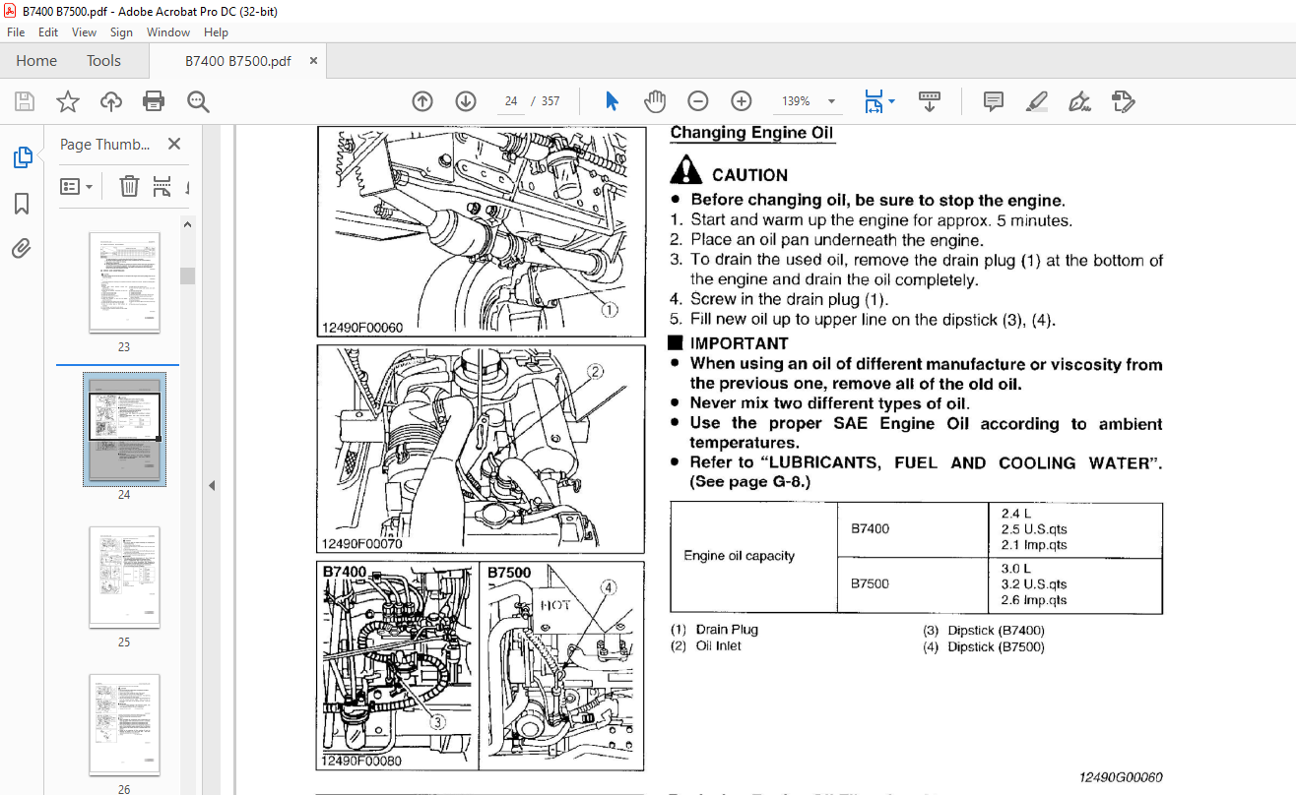Open the scrolling mode keyboard-arrow tool
1296x795 pixels.
pos(930,101)
